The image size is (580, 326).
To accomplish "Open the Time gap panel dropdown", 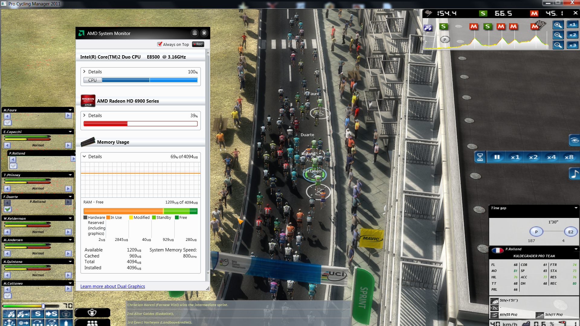I will [576, 208].
